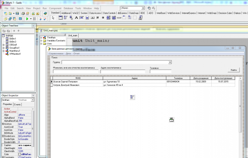
Task: Switch to the Data Access palette tab
Action: tap(95, 13)
